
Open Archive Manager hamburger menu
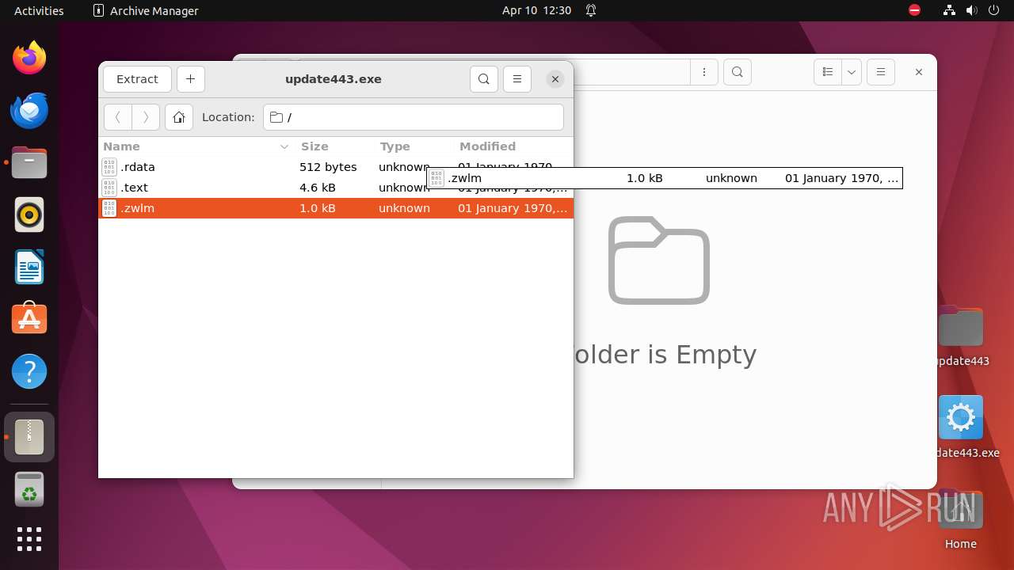click(517, 79)
